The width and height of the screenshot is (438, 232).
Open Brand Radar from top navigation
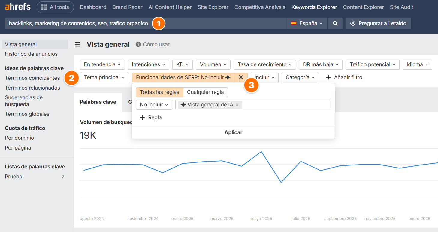click(127, 7)
